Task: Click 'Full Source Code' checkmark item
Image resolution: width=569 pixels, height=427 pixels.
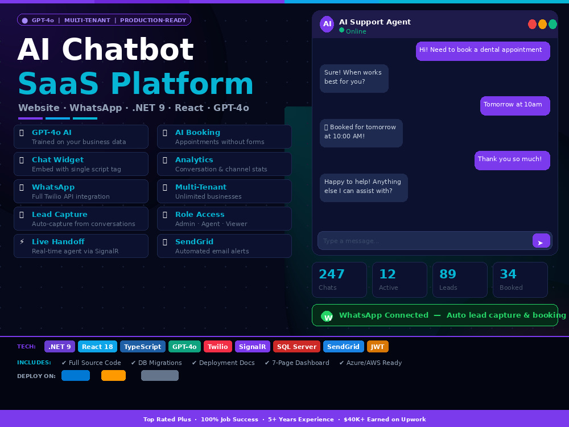Action: pos(91,363)
